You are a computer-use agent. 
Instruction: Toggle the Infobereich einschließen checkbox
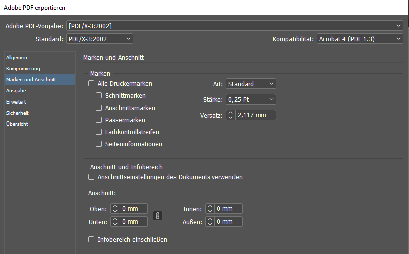[91, 240]
